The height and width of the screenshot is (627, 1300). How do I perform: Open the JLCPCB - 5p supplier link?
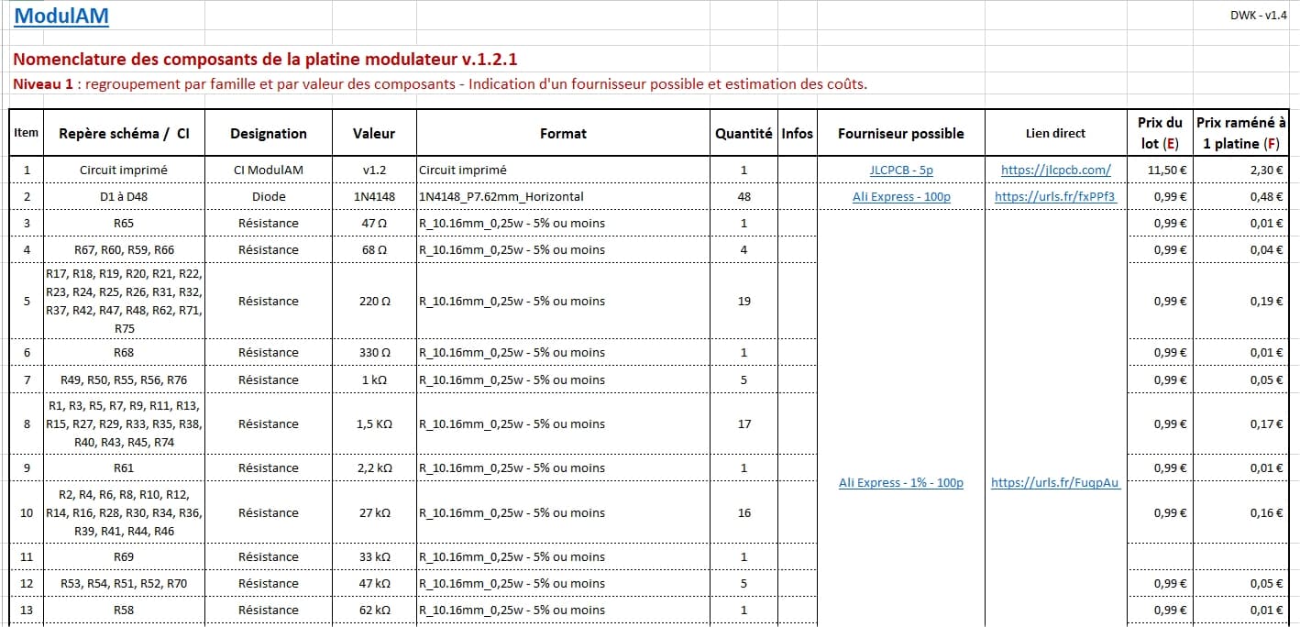tap(900, 170)
